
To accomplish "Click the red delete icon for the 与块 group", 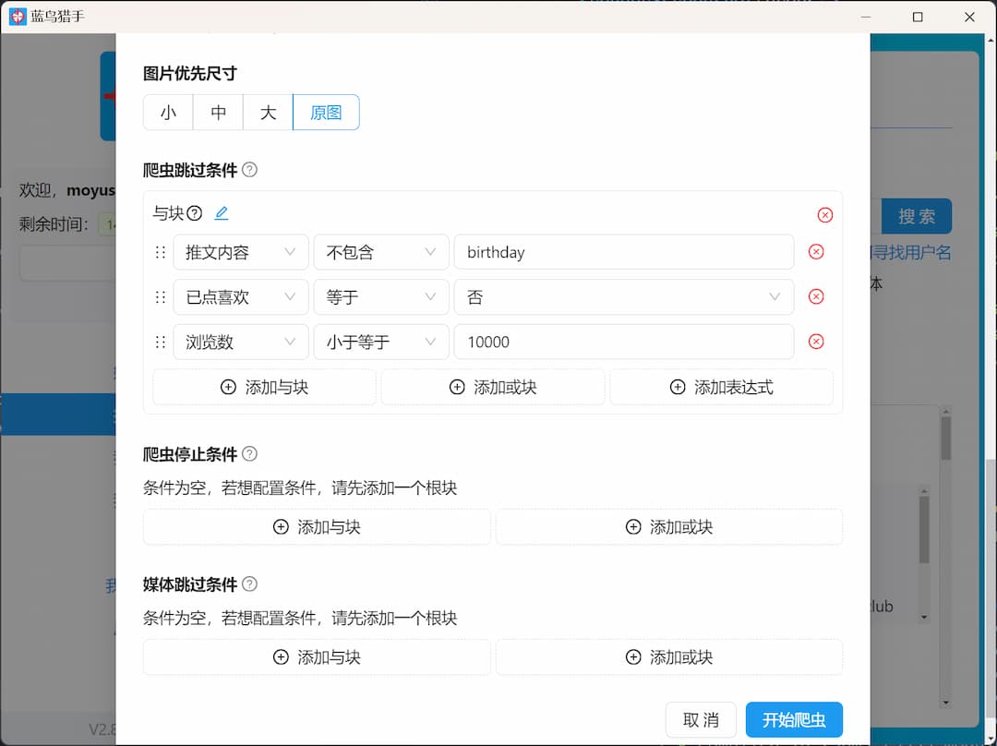I will [x=825, y=214].
